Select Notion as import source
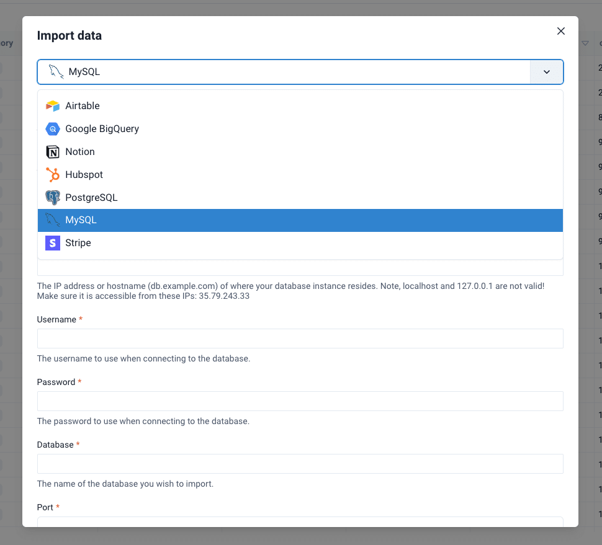The image size is (602, 545). point(80,152)
